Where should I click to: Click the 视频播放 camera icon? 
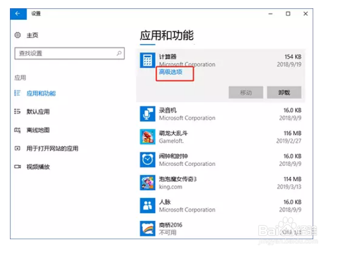18,166
